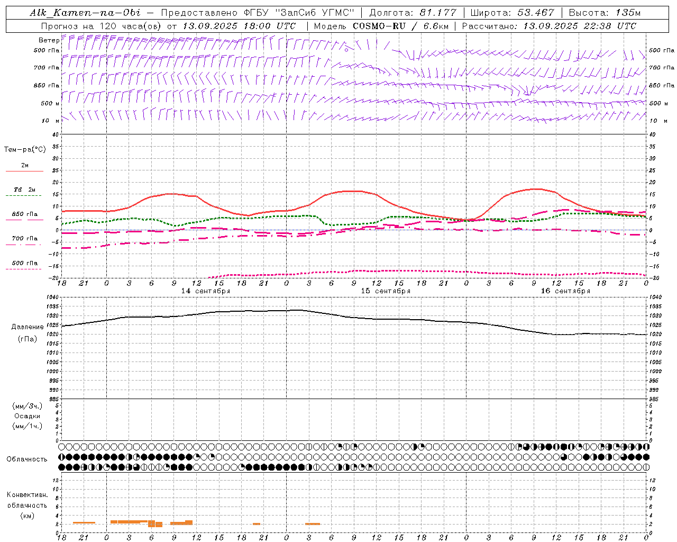The height and width of the screenshot is (542, 677).
Task: Click the station name Alk_Kamen-na-Obi in header
Action: pos(85,13)
